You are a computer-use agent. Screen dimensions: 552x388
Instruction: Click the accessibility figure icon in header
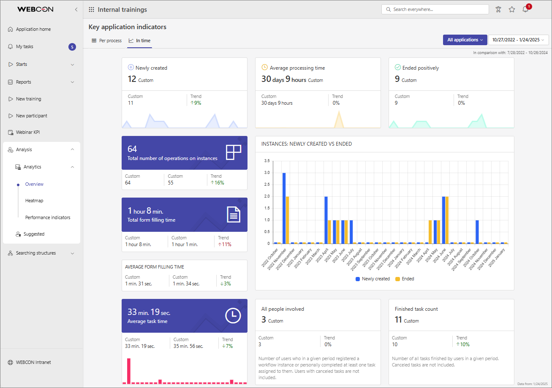click(498, 9)
